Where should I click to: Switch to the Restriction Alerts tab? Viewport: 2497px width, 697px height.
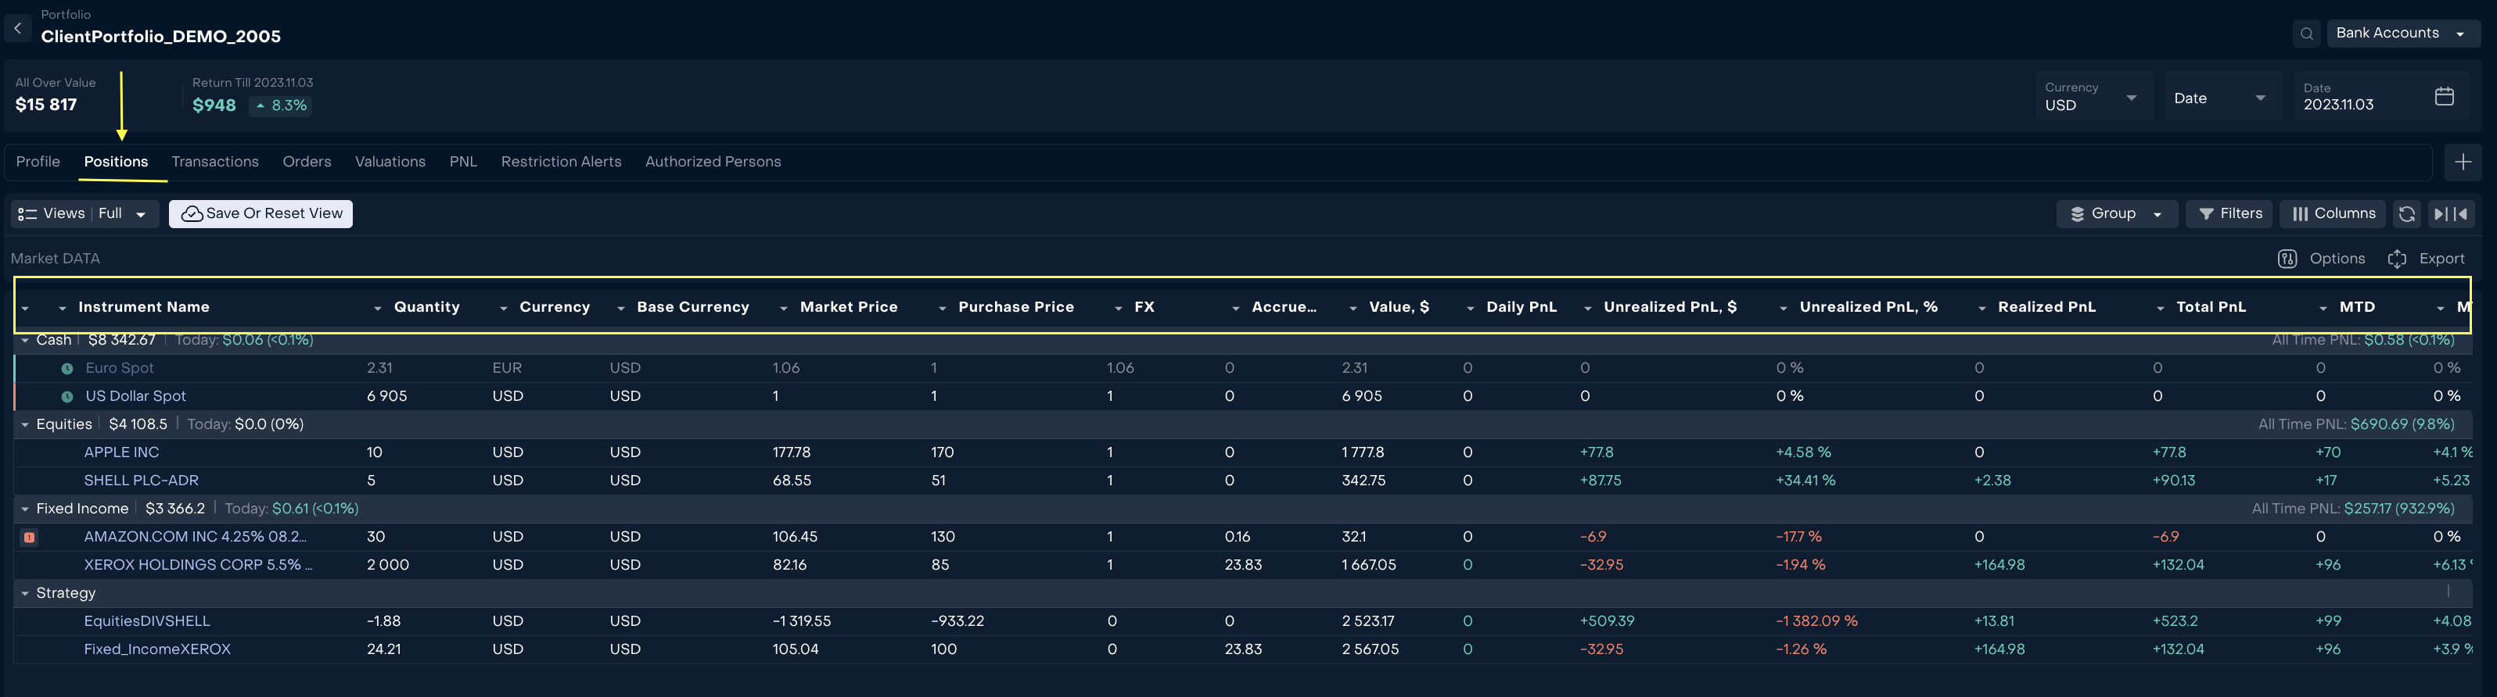pos(560,162)
